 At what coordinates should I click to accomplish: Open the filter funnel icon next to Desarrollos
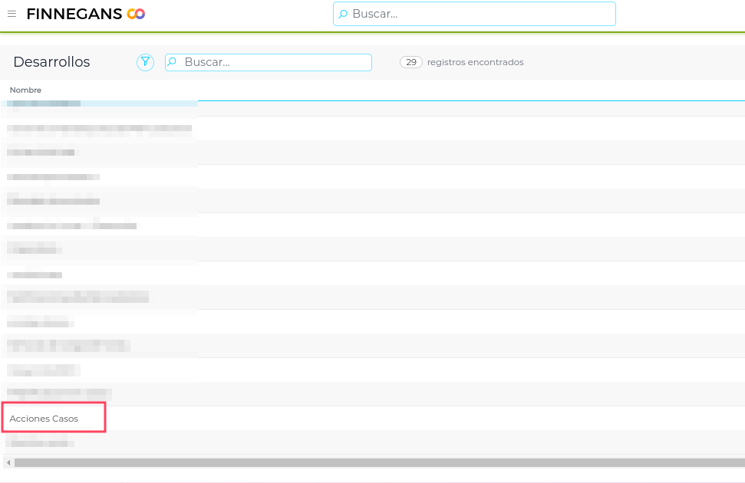[145, 62]
